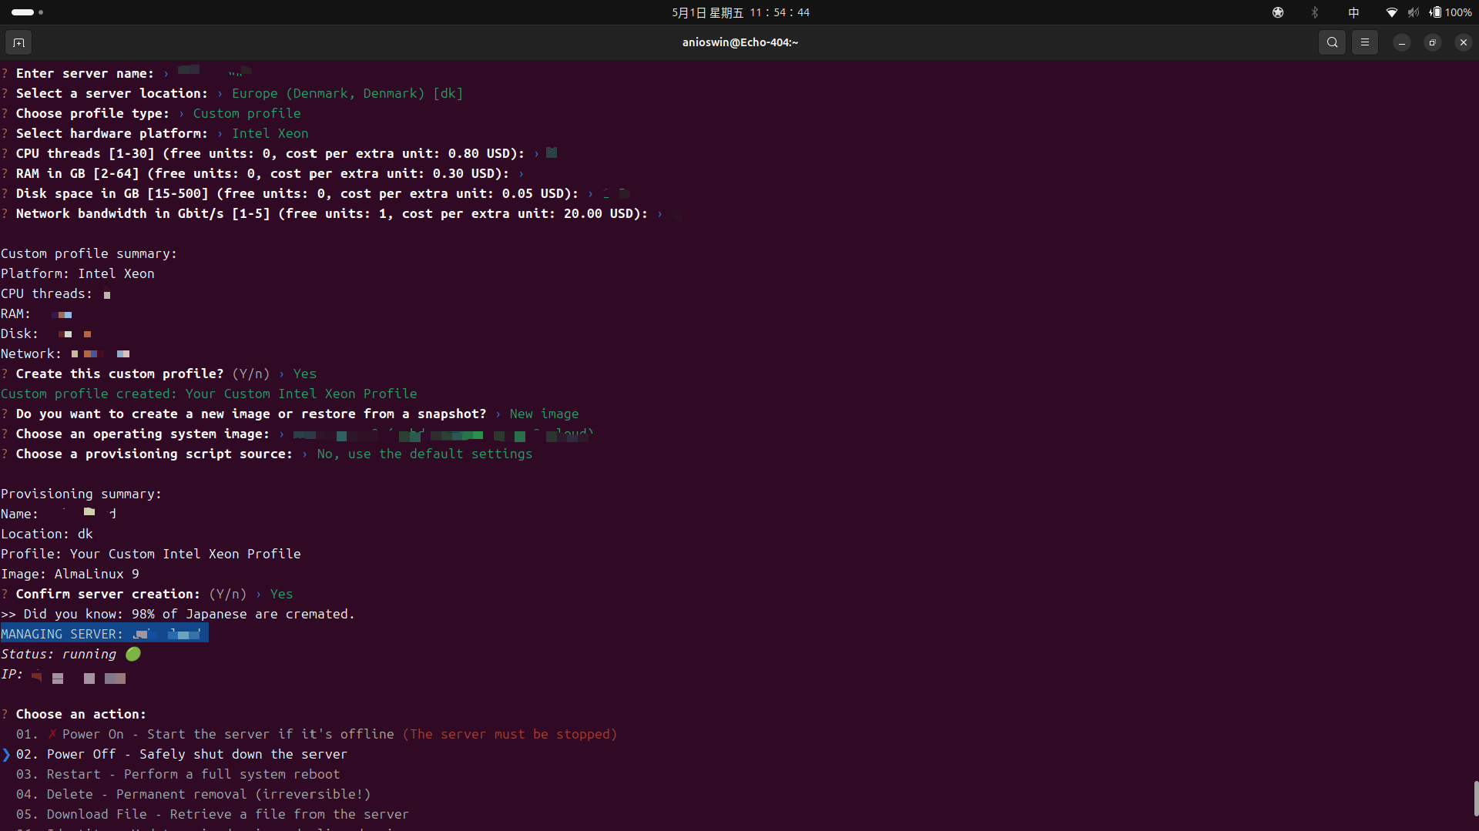
Task: Open the clock and calendar panel
Action: click(740, 12)
